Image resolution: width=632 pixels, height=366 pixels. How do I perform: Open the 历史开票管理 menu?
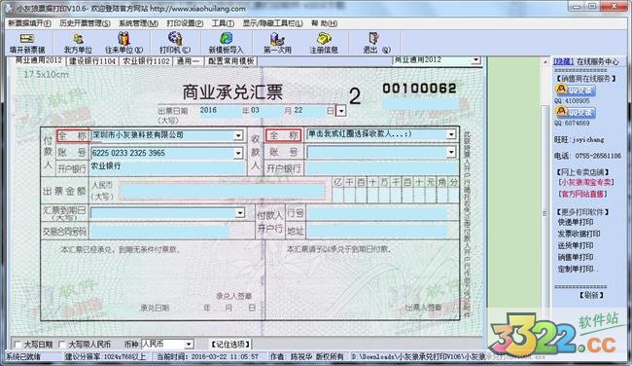85,23
